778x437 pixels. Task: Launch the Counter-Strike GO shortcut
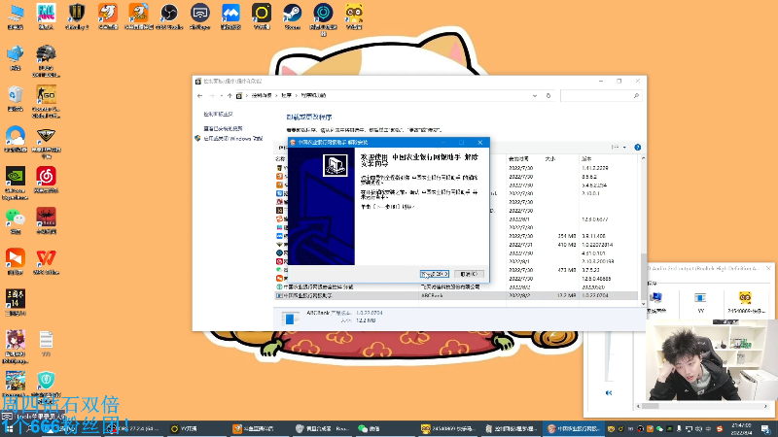click(46, 102)
